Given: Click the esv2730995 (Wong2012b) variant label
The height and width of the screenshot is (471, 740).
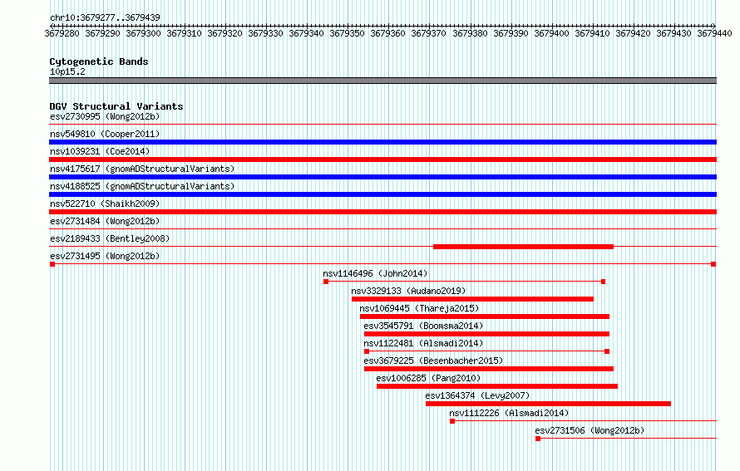Looking at the screenshot, I should point(105,116).
